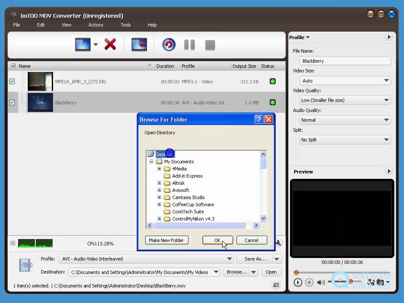The height and width of the screenshot is (303, 404).
Task: Expand the Profile panel arrow button
Action: point(389,37)
